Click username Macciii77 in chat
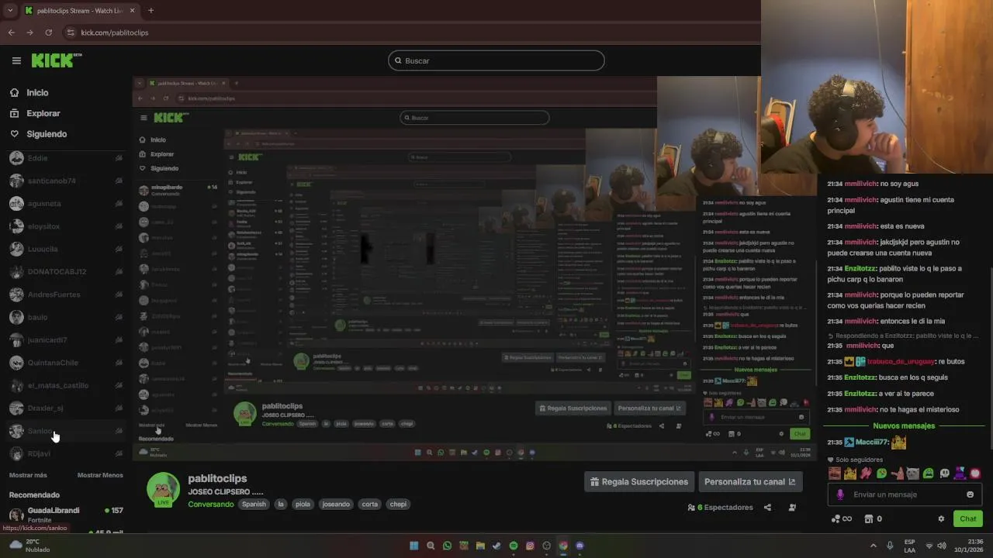 [x=871, y=442]
